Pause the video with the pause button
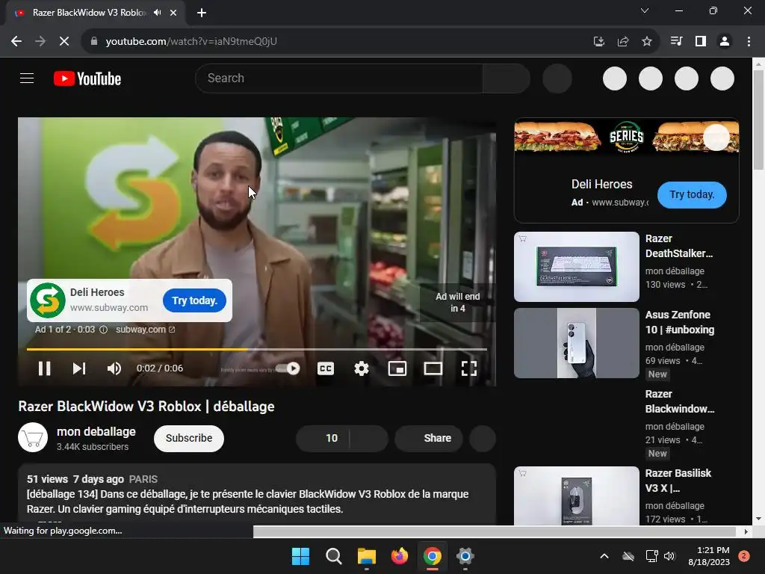This screenshot has height=574, width=765. coord(44,368)
